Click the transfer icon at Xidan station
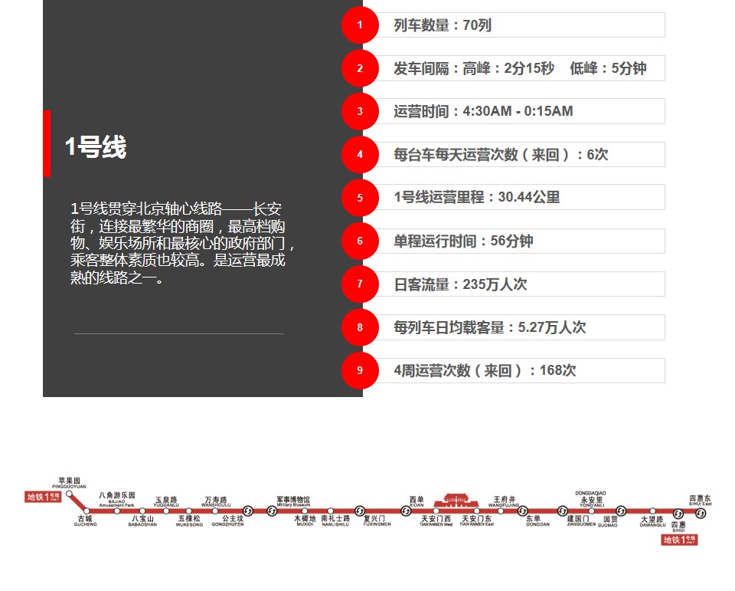Screen dimensions: 735x591 coord(406,511)
